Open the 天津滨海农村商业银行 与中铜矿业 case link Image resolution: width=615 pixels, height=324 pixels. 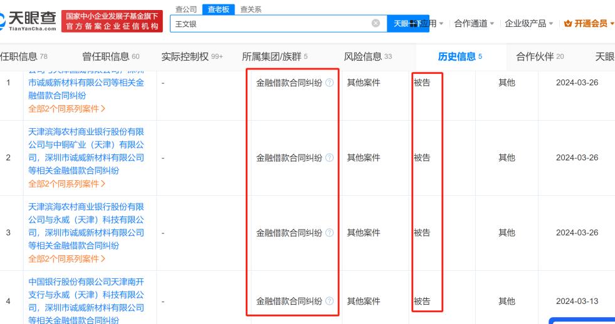(x=87, y=151)
